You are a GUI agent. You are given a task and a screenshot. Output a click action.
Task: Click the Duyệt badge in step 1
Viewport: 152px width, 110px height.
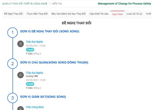[x=30, y=50]
